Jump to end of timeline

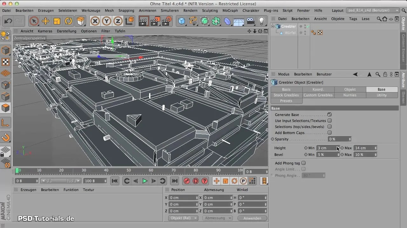174,181
